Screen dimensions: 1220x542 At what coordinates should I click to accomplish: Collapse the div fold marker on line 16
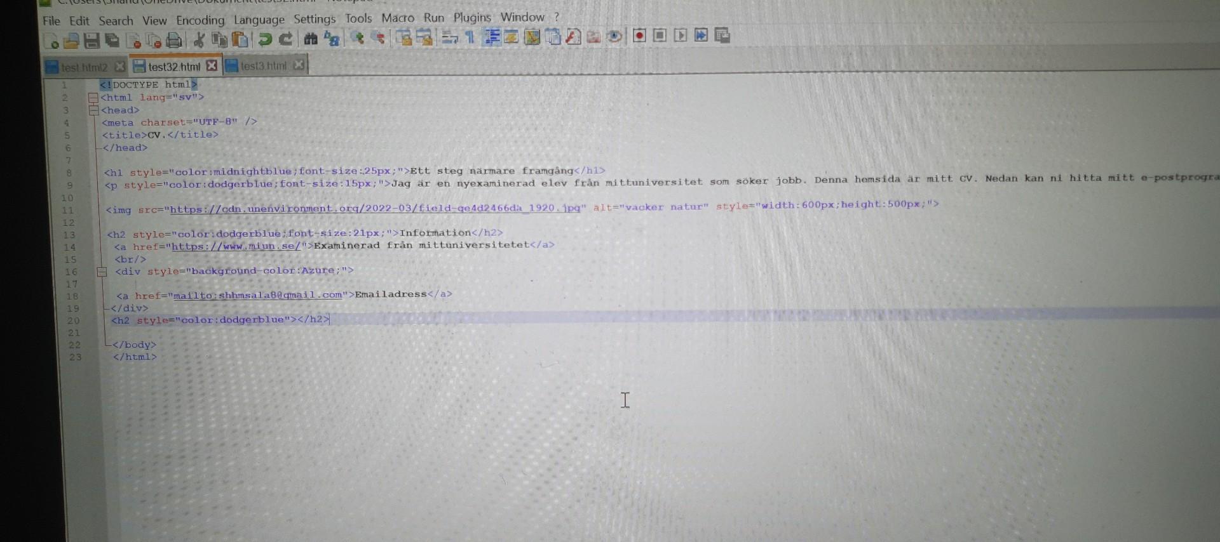101,272
